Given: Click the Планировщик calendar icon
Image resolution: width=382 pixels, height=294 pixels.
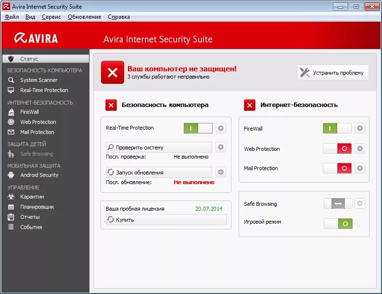Looking at the screenshot, I should point(11,207).
